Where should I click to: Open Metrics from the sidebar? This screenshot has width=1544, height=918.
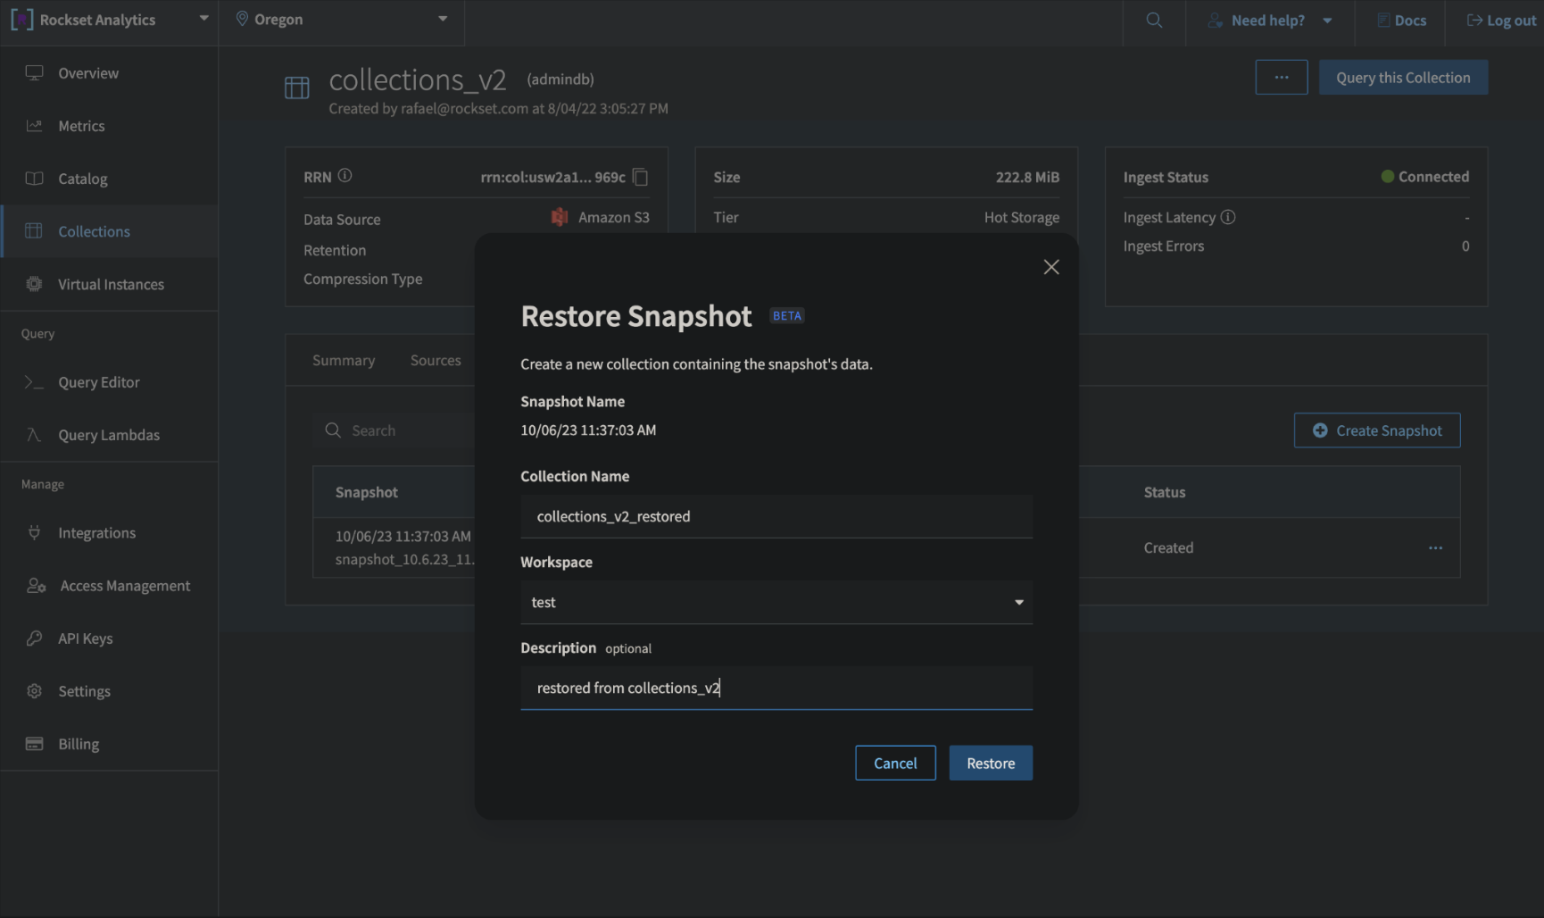click(109, 126)
